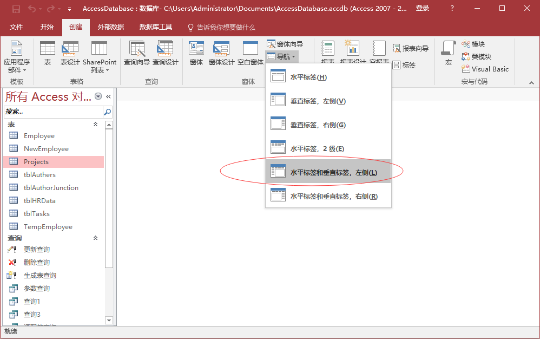Click the 查询设计 (Query Design) icon

coord(165,53)
